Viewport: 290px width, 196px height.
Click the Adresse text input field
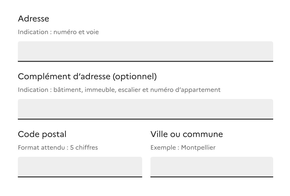[x=145, y=51]
